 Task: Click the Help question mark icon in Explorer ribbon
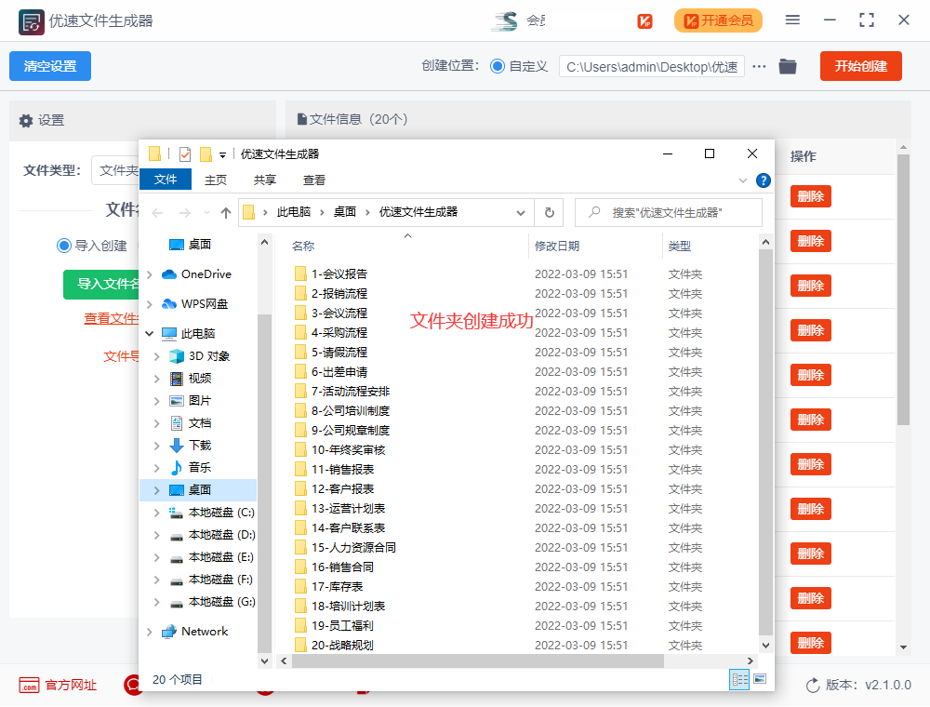tap(764, 180)
